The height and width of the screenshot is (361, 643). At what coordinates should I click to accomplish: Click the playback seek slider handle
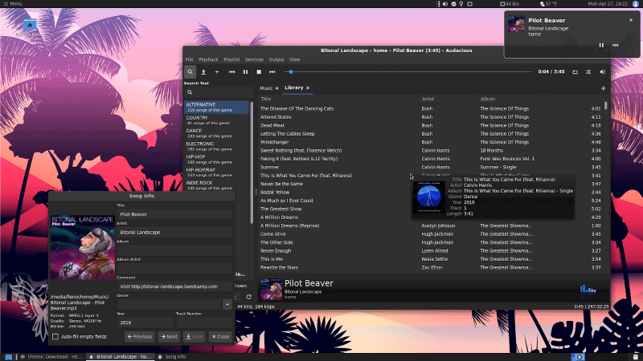291,71
